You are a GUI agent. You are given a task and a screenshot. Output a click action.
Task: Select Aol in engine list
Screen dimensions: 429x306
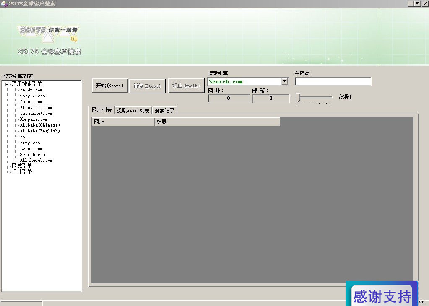point(23,137)
